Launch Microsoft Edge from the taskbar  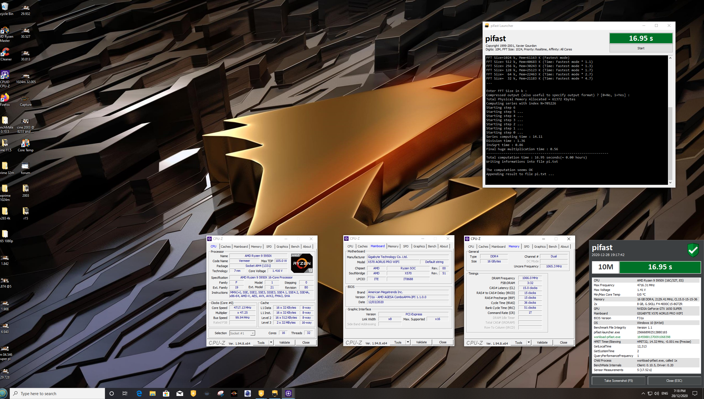click(x=139, y=393)
